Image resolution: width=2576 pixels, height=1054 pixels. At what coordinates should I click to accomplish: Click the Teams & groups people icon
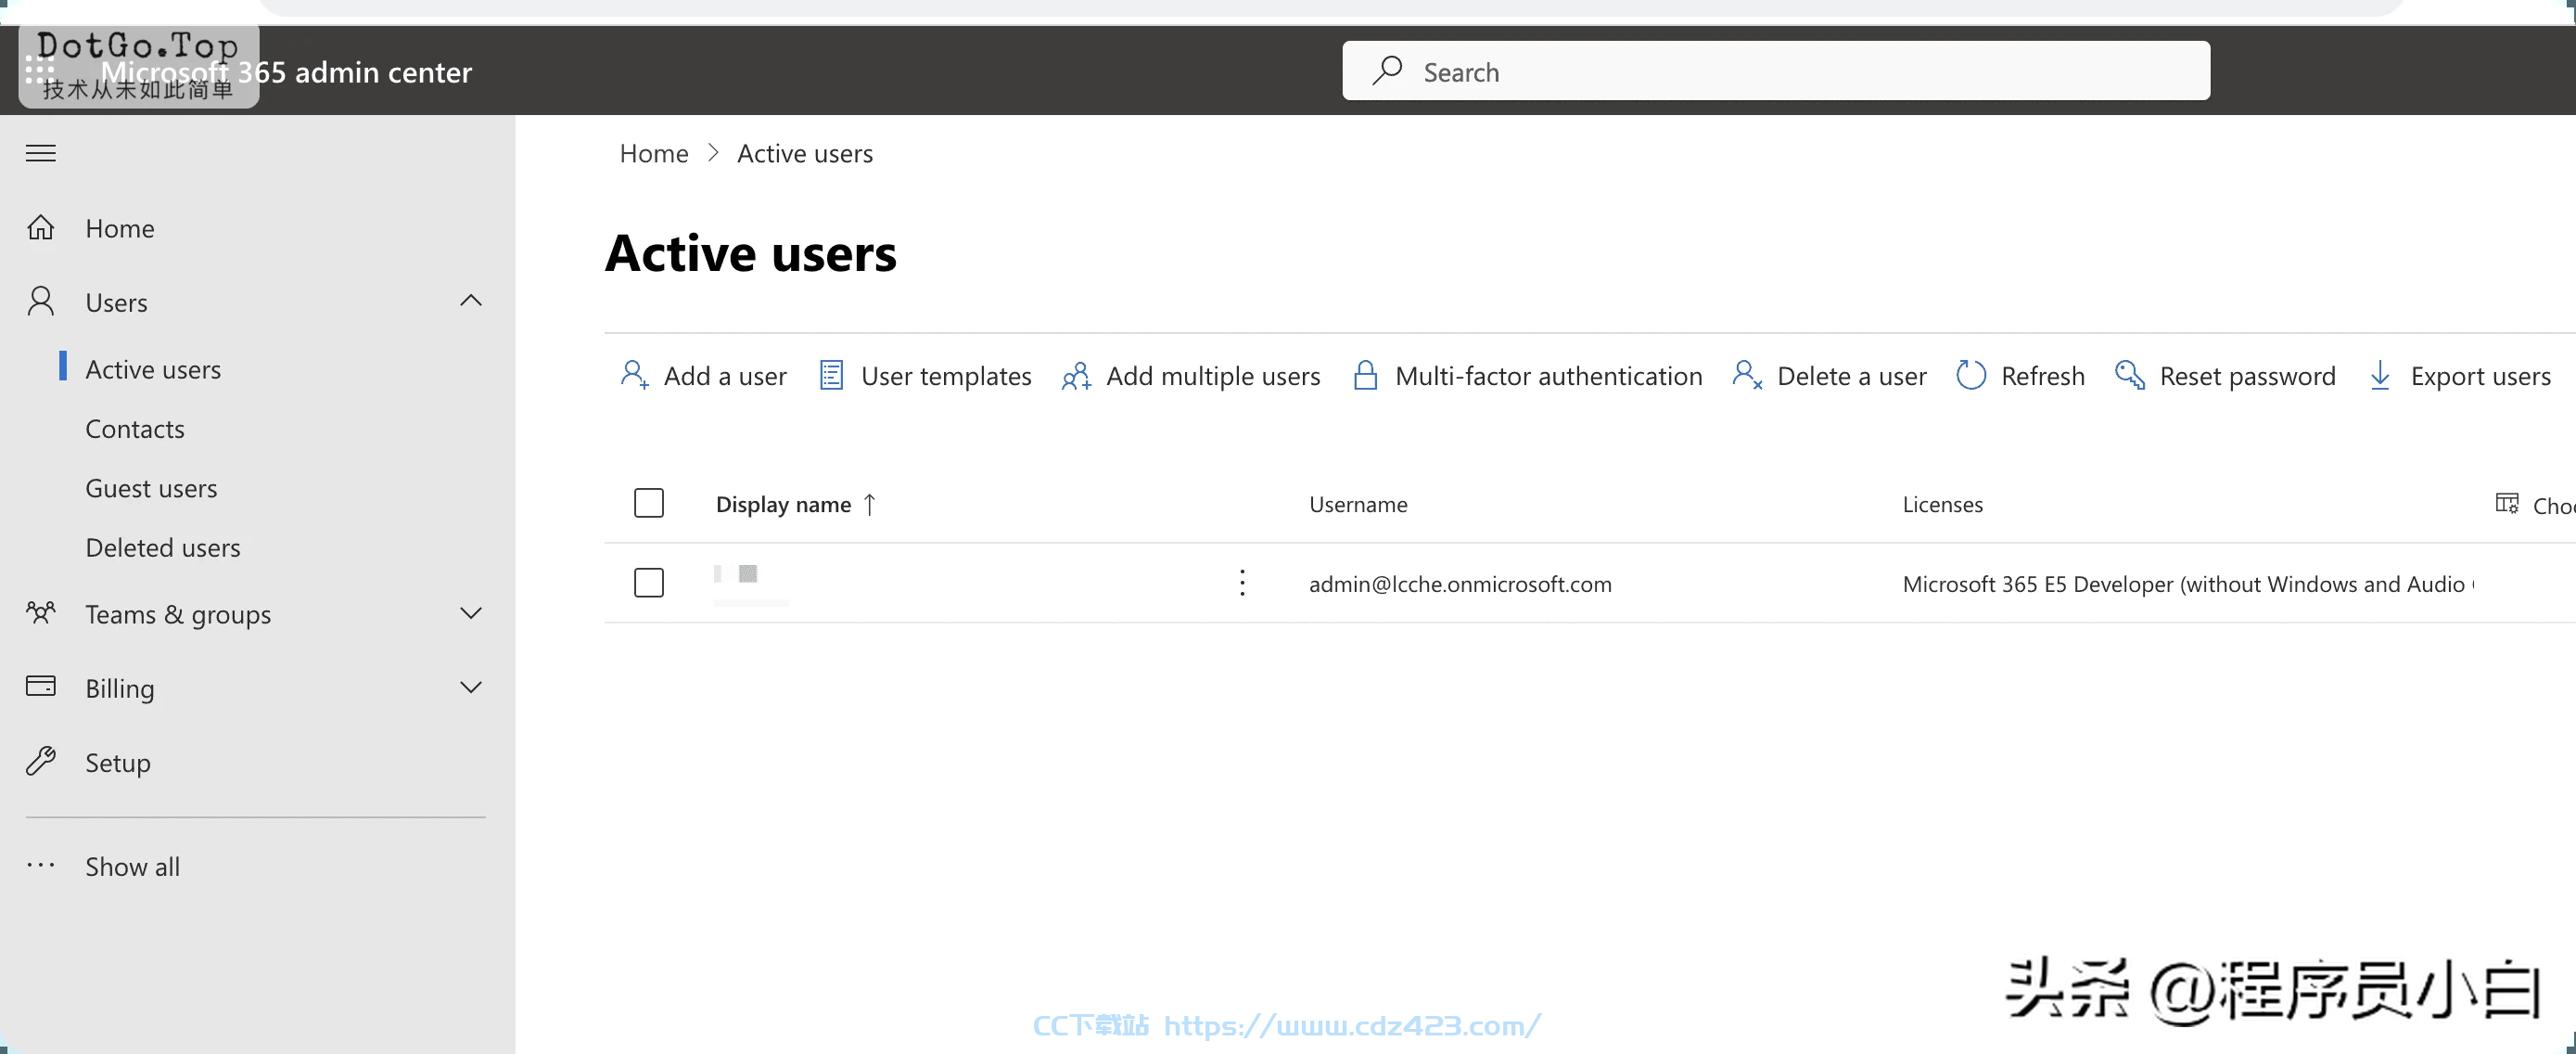41,612
